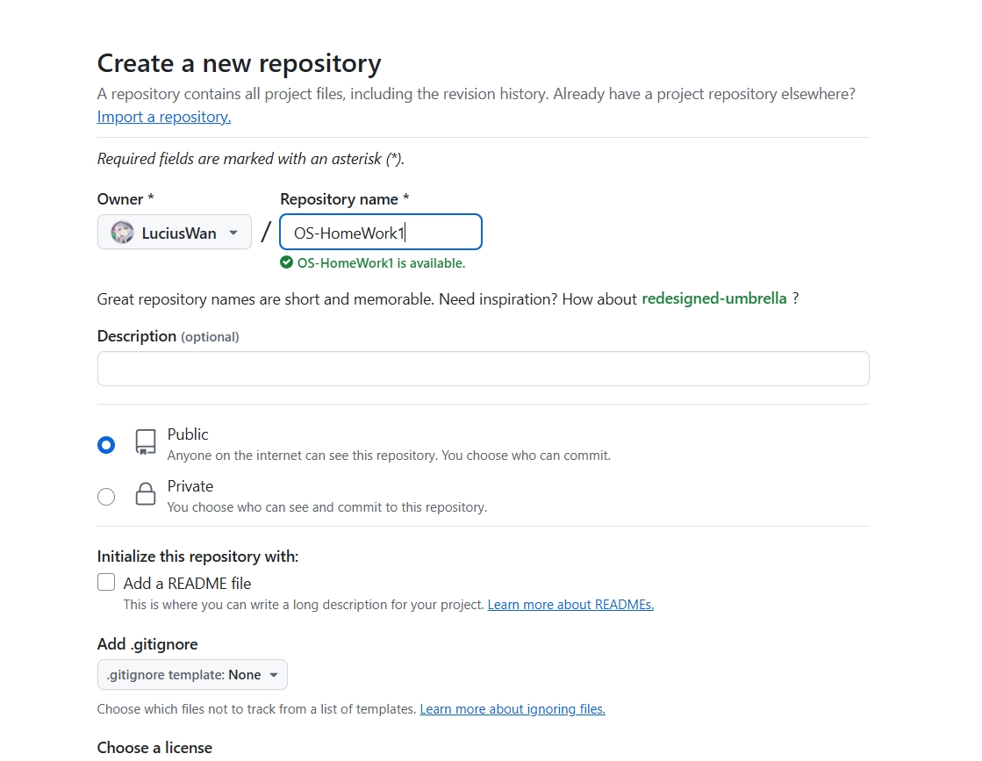Open the .gitignore template dropdown
This screenshot has width=982, height=761.
pos(192,675)
